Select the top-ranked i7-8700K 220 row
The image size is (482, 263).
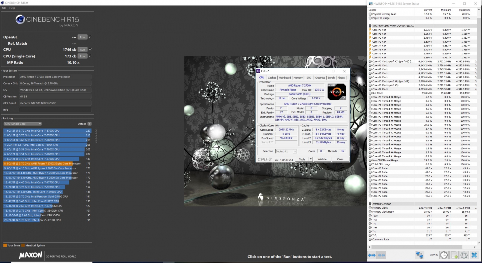click(x=47, y=131)
